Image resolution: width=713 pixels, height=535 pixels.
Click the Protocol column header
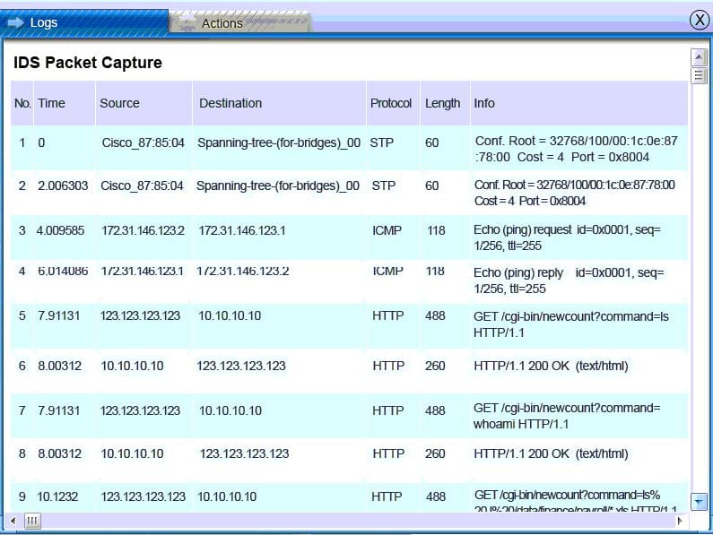click(391, 103)
